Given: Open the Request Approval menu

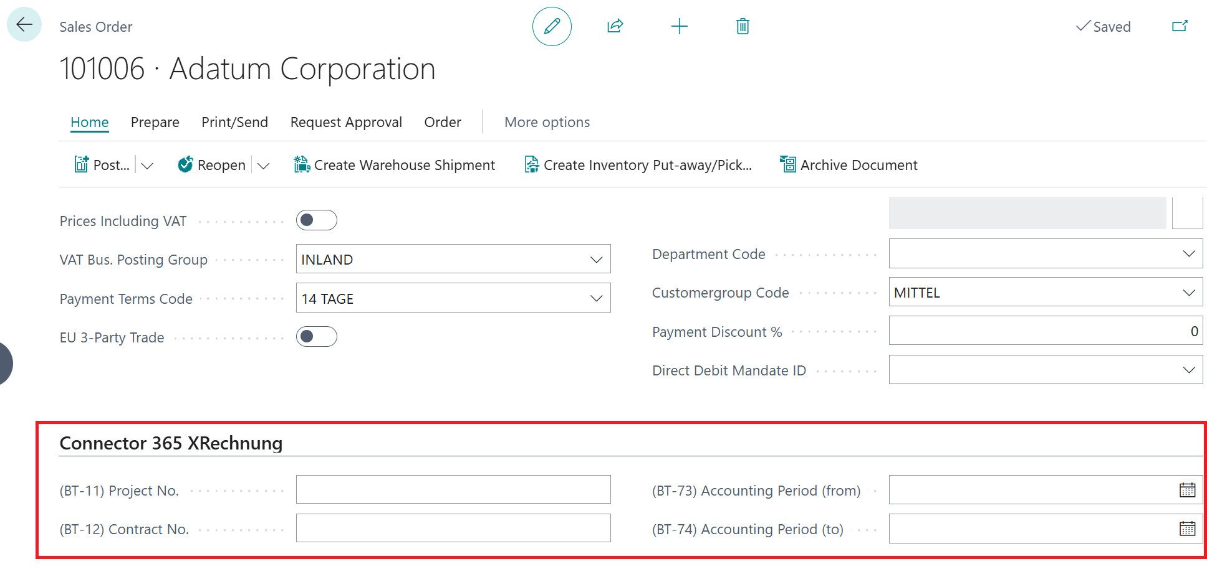Looking at the screenshot, I should pos(346,122).
